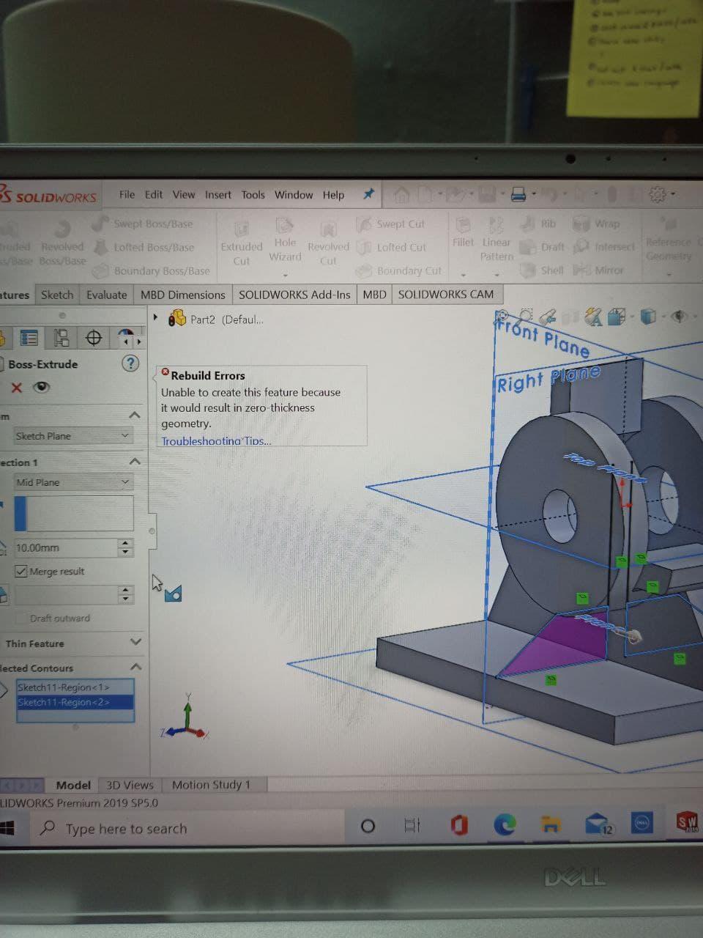
Task: Select the Swept Boss/Base tool
Action: click(144, 224)
